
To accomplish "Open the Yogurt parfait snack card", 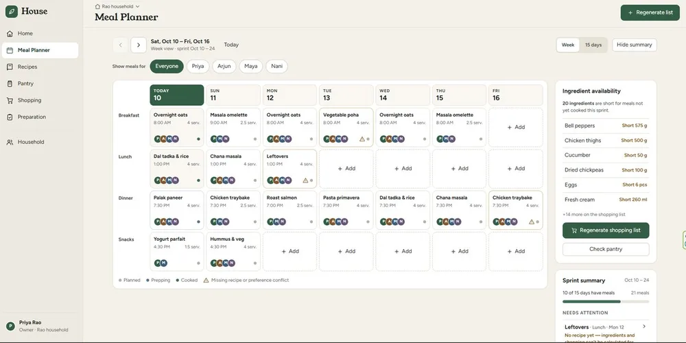I will point(177,252).
